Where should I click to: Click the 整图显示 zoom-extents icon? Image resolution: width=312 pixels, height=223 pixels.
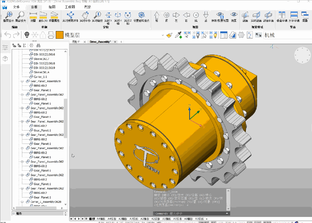(9, 15)
